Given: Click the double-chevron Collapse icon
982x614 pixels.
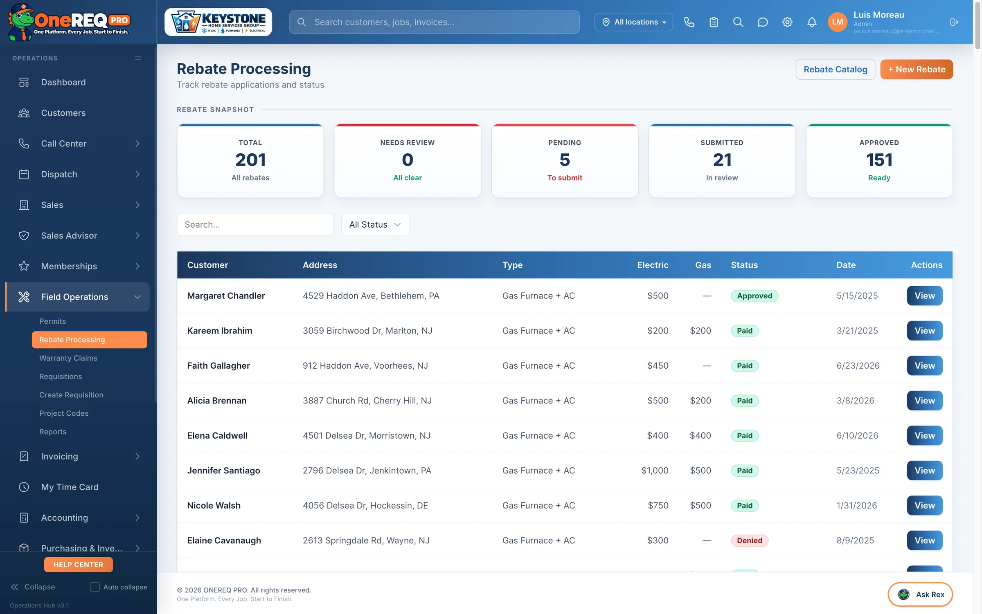Looking at the screenshot, I should 15,587.
